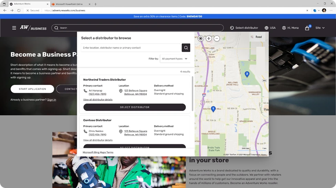Select map pin number 2
Screen dimensions: 336x188
pos(247,74)
